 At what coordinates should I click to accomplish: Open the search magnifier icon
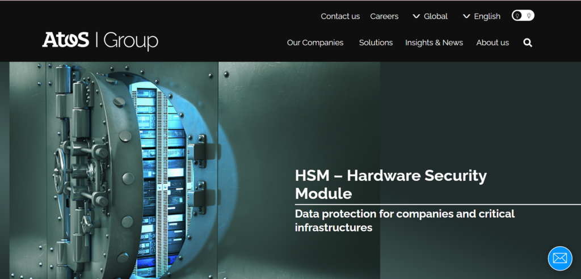coord(528,43)
